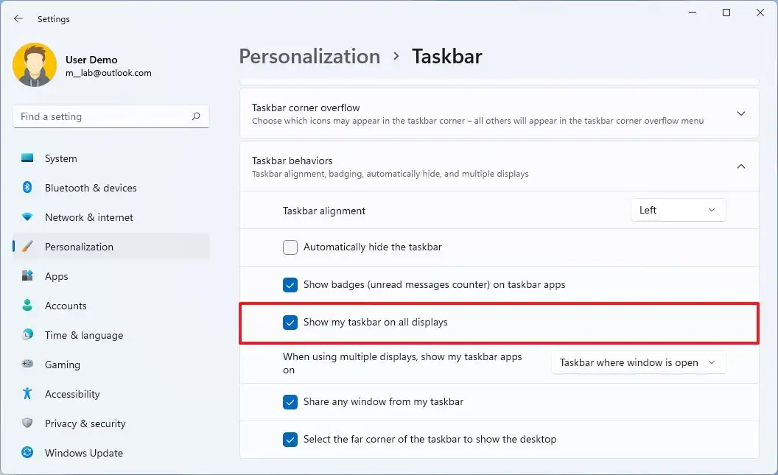Select Bluetooth & devices in sidebar
This screenshot has height=475, width=778.
(x=90, y=188)
